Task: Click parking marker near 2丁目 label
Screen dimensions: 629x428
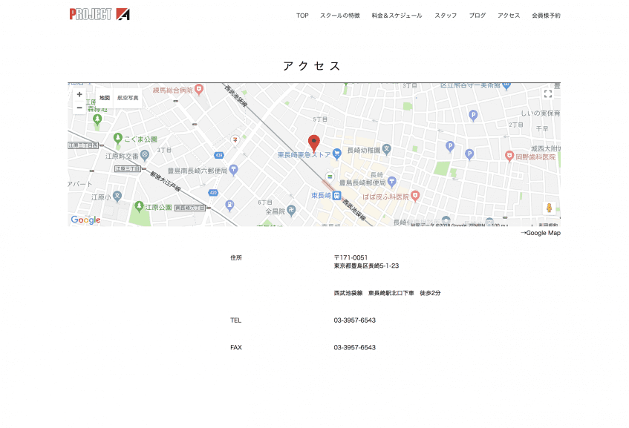Action: (x=473, y=116)
